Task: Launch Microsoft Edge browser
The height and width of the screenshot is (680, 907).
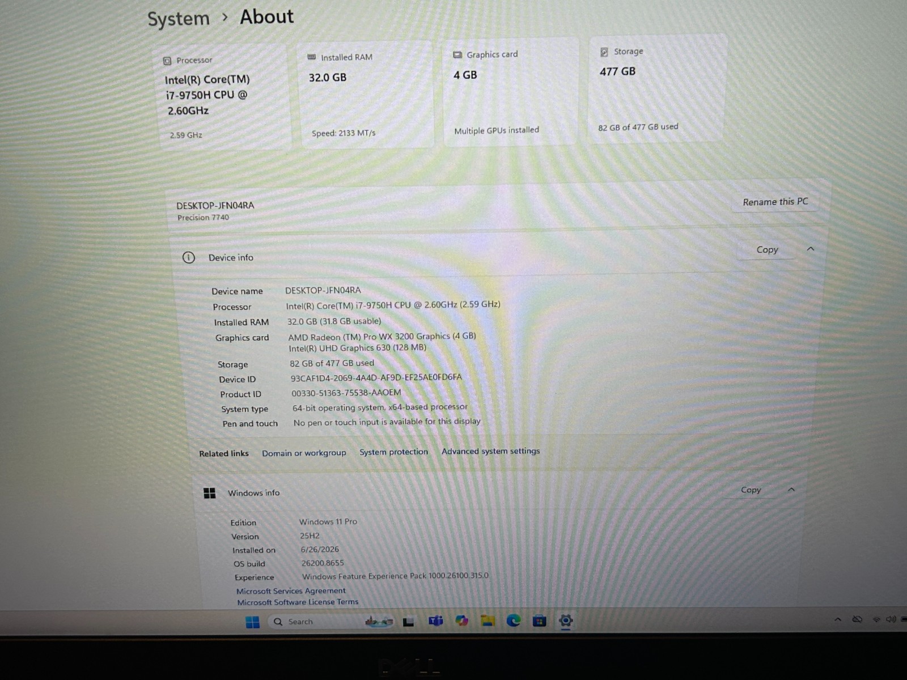Action: (514, 621)
